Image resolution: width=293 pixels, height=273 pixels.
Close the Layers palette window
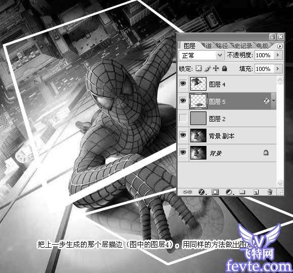click(280, 36)
